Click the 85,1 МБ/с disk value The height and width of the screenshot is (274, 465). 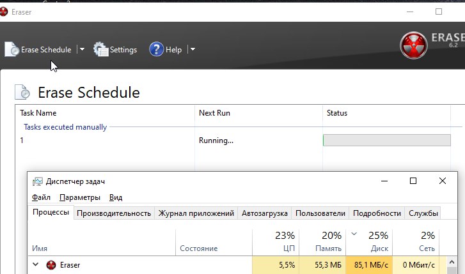coord(371,265)
